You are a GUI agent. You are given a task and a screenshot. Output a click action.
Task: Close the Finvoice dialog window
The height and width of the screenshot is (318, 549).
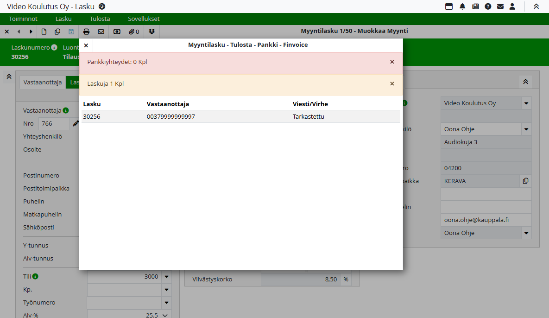(x=86, y=45)
